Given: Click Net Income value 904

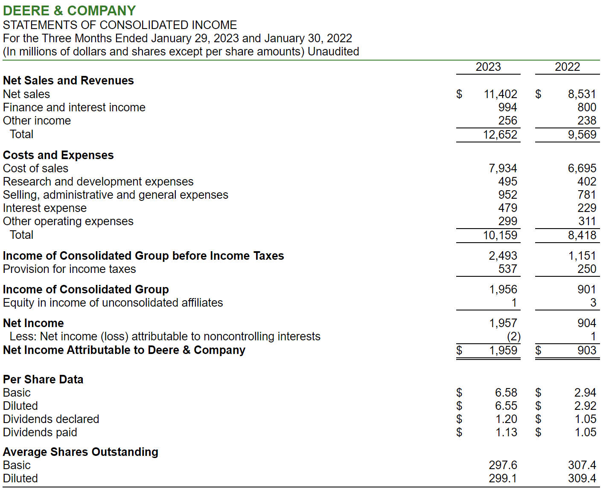Looking at the screenshot, I should click(587, 323).
